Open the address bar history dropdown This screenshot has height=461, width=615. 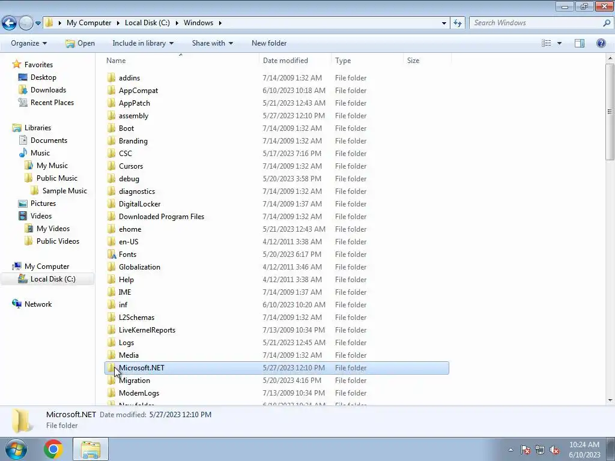tap(444, 23)
